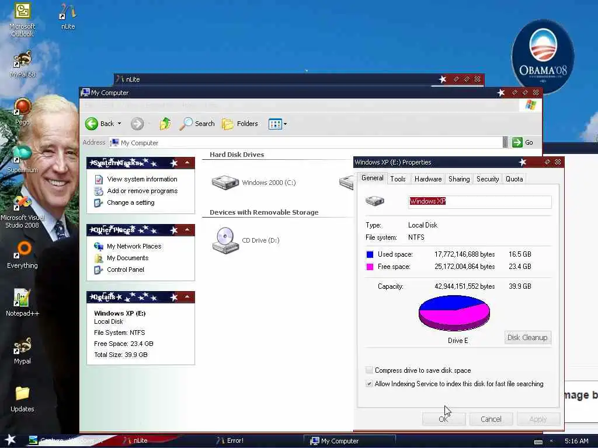Click OK in the Properties dialog
The width and height of the screenshot is (598, 448).
click(x=444, y=419)
